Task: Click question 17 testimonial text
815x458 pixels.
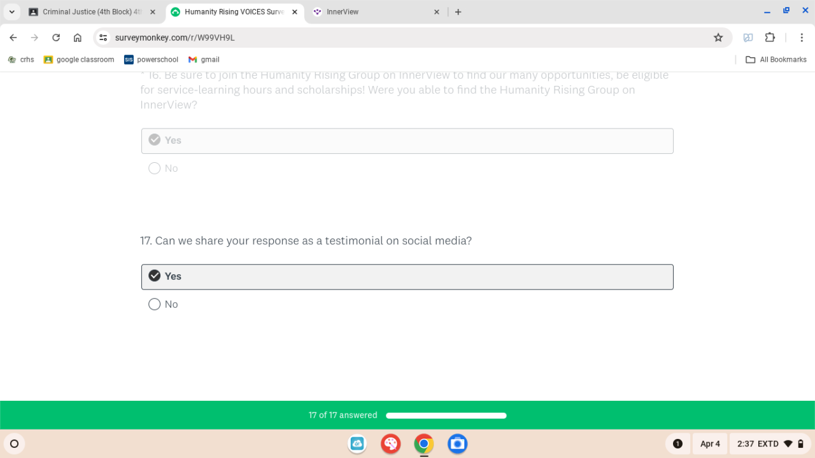Action: (x=306, y=241)
